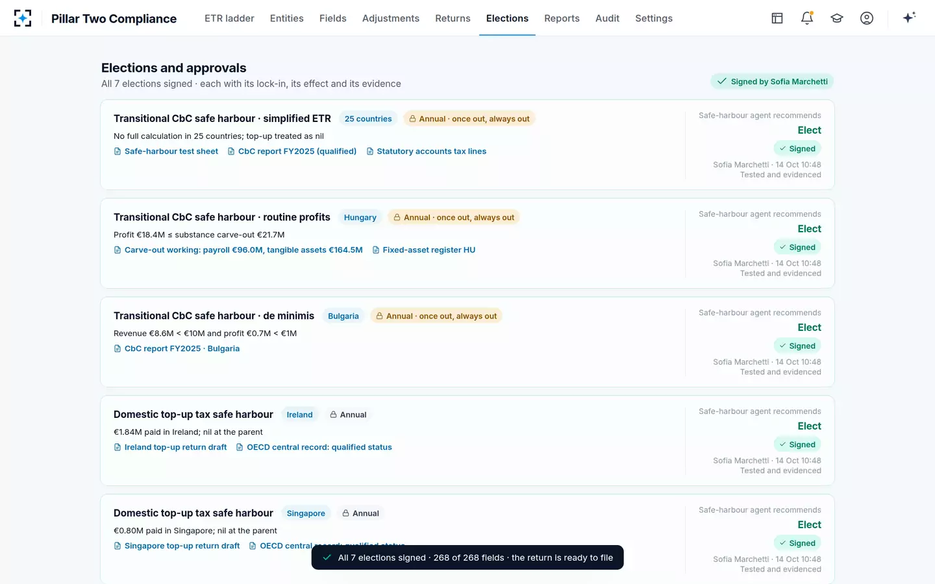Click the Annual lock badge on Ireland card

point(348,415)
